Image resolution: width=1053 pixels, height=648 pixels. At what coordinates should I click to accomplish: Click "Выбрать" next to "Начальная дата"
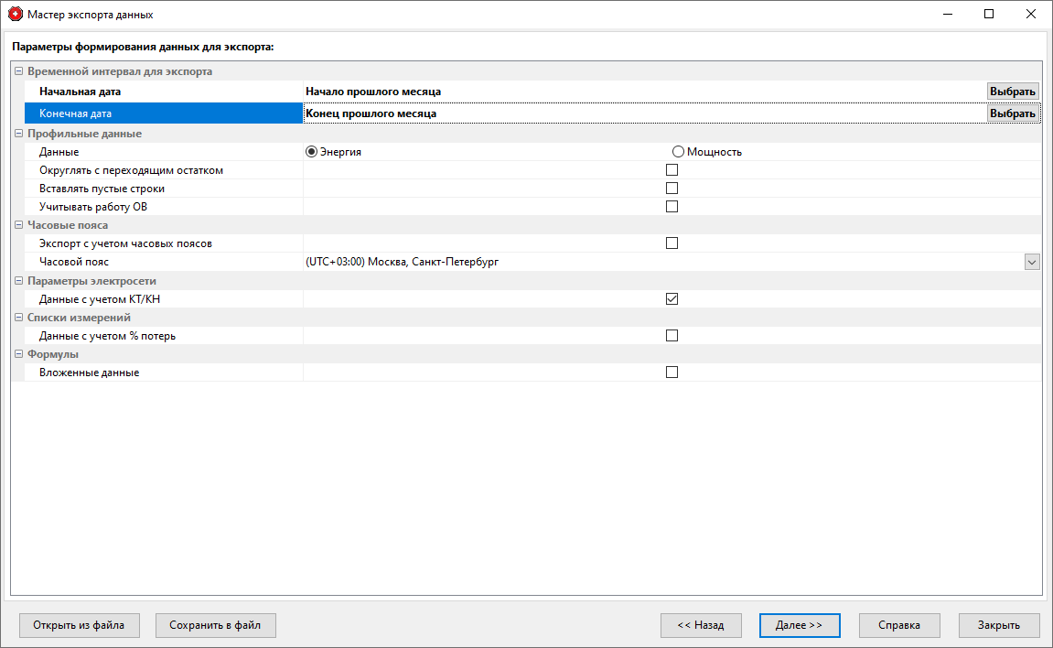coord(1013,91)
